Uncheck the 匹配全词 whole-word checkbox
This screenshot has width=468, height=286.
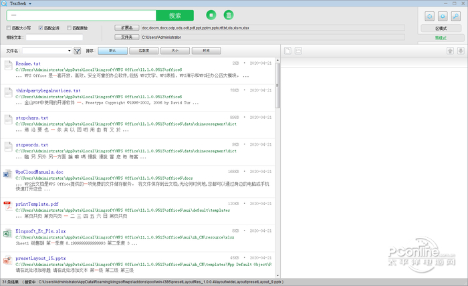tap(41, 28)
